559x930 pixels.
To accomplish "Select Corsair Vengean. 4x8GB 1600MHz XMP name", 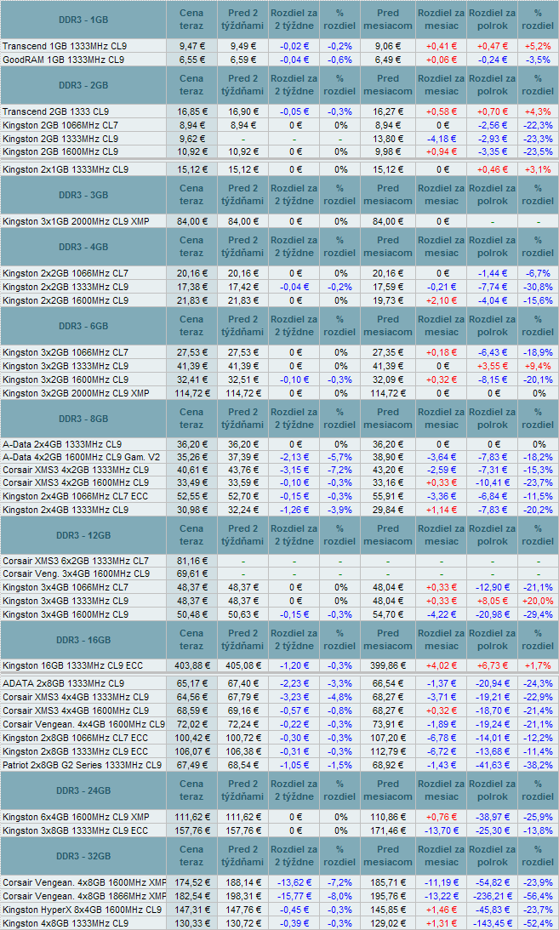I will (x=84, y=882).
